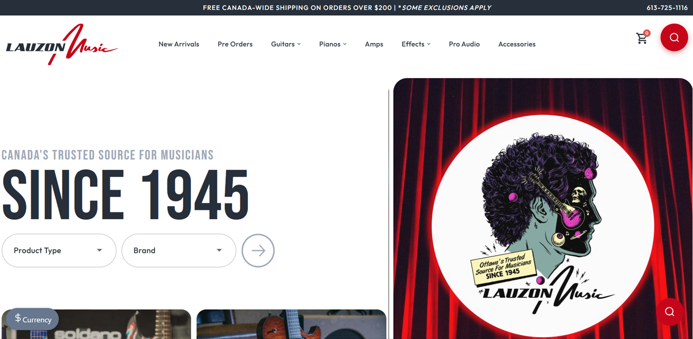Screen dimensions: 693x339
Task: Expand the Pianos menu
Action: pyautogui.click(x=333, y=44)
